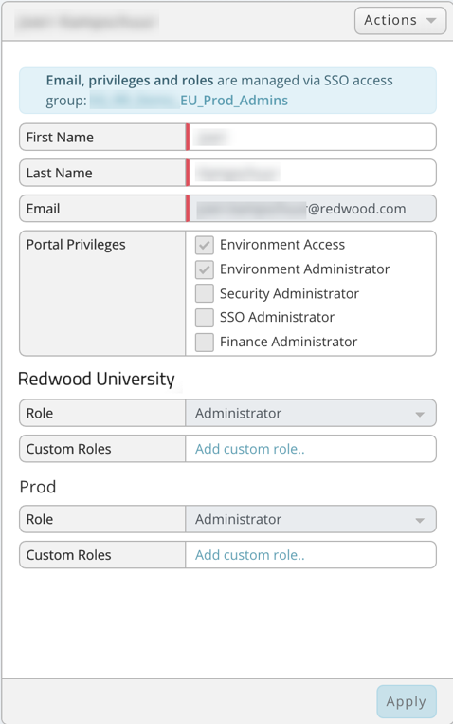The height and width of the screenshot is (724, 453).
Task: Enable the Security Administrator checkbox
Action: tap(205, 293)
